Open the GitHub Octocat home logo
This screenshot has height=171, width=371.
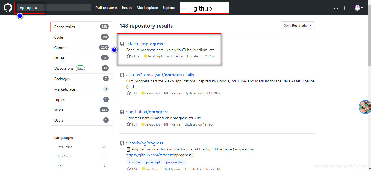tap(8, 8)
